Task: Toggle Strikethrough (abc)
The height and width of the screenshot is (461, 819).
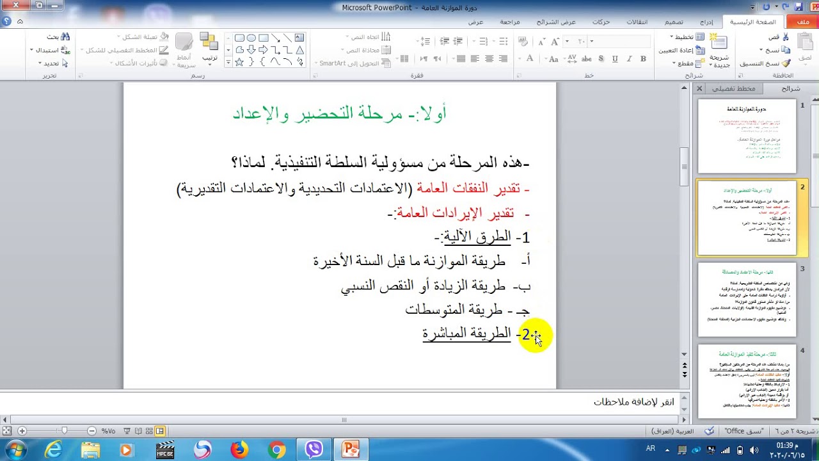Action: coord(587,59)
